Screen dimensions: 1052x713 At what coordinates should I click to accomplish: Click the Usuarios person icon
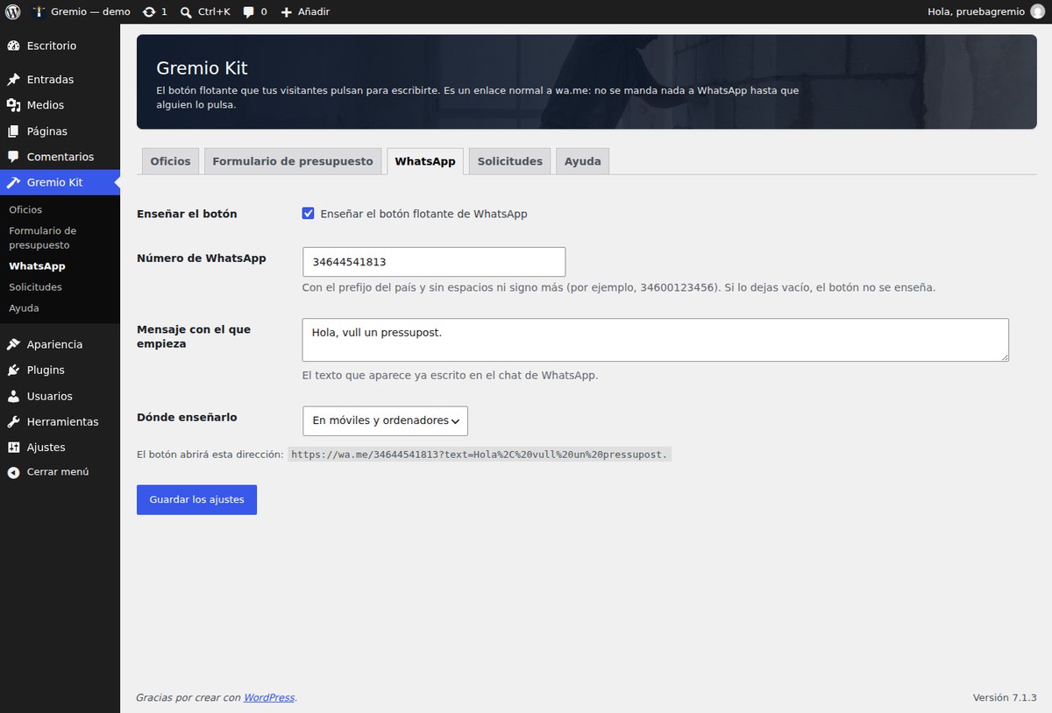pyautogui.click(x=13, y=396)
